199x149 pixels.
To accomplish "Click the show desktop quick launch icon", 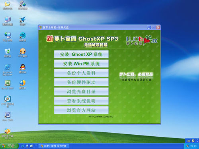I will (x=27, y=146).
